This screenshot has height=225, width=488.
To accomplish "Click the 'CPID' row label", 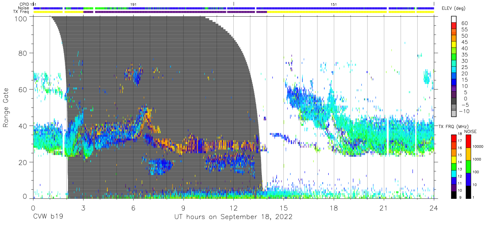I will pyautogui.click(x=24, y=4).
